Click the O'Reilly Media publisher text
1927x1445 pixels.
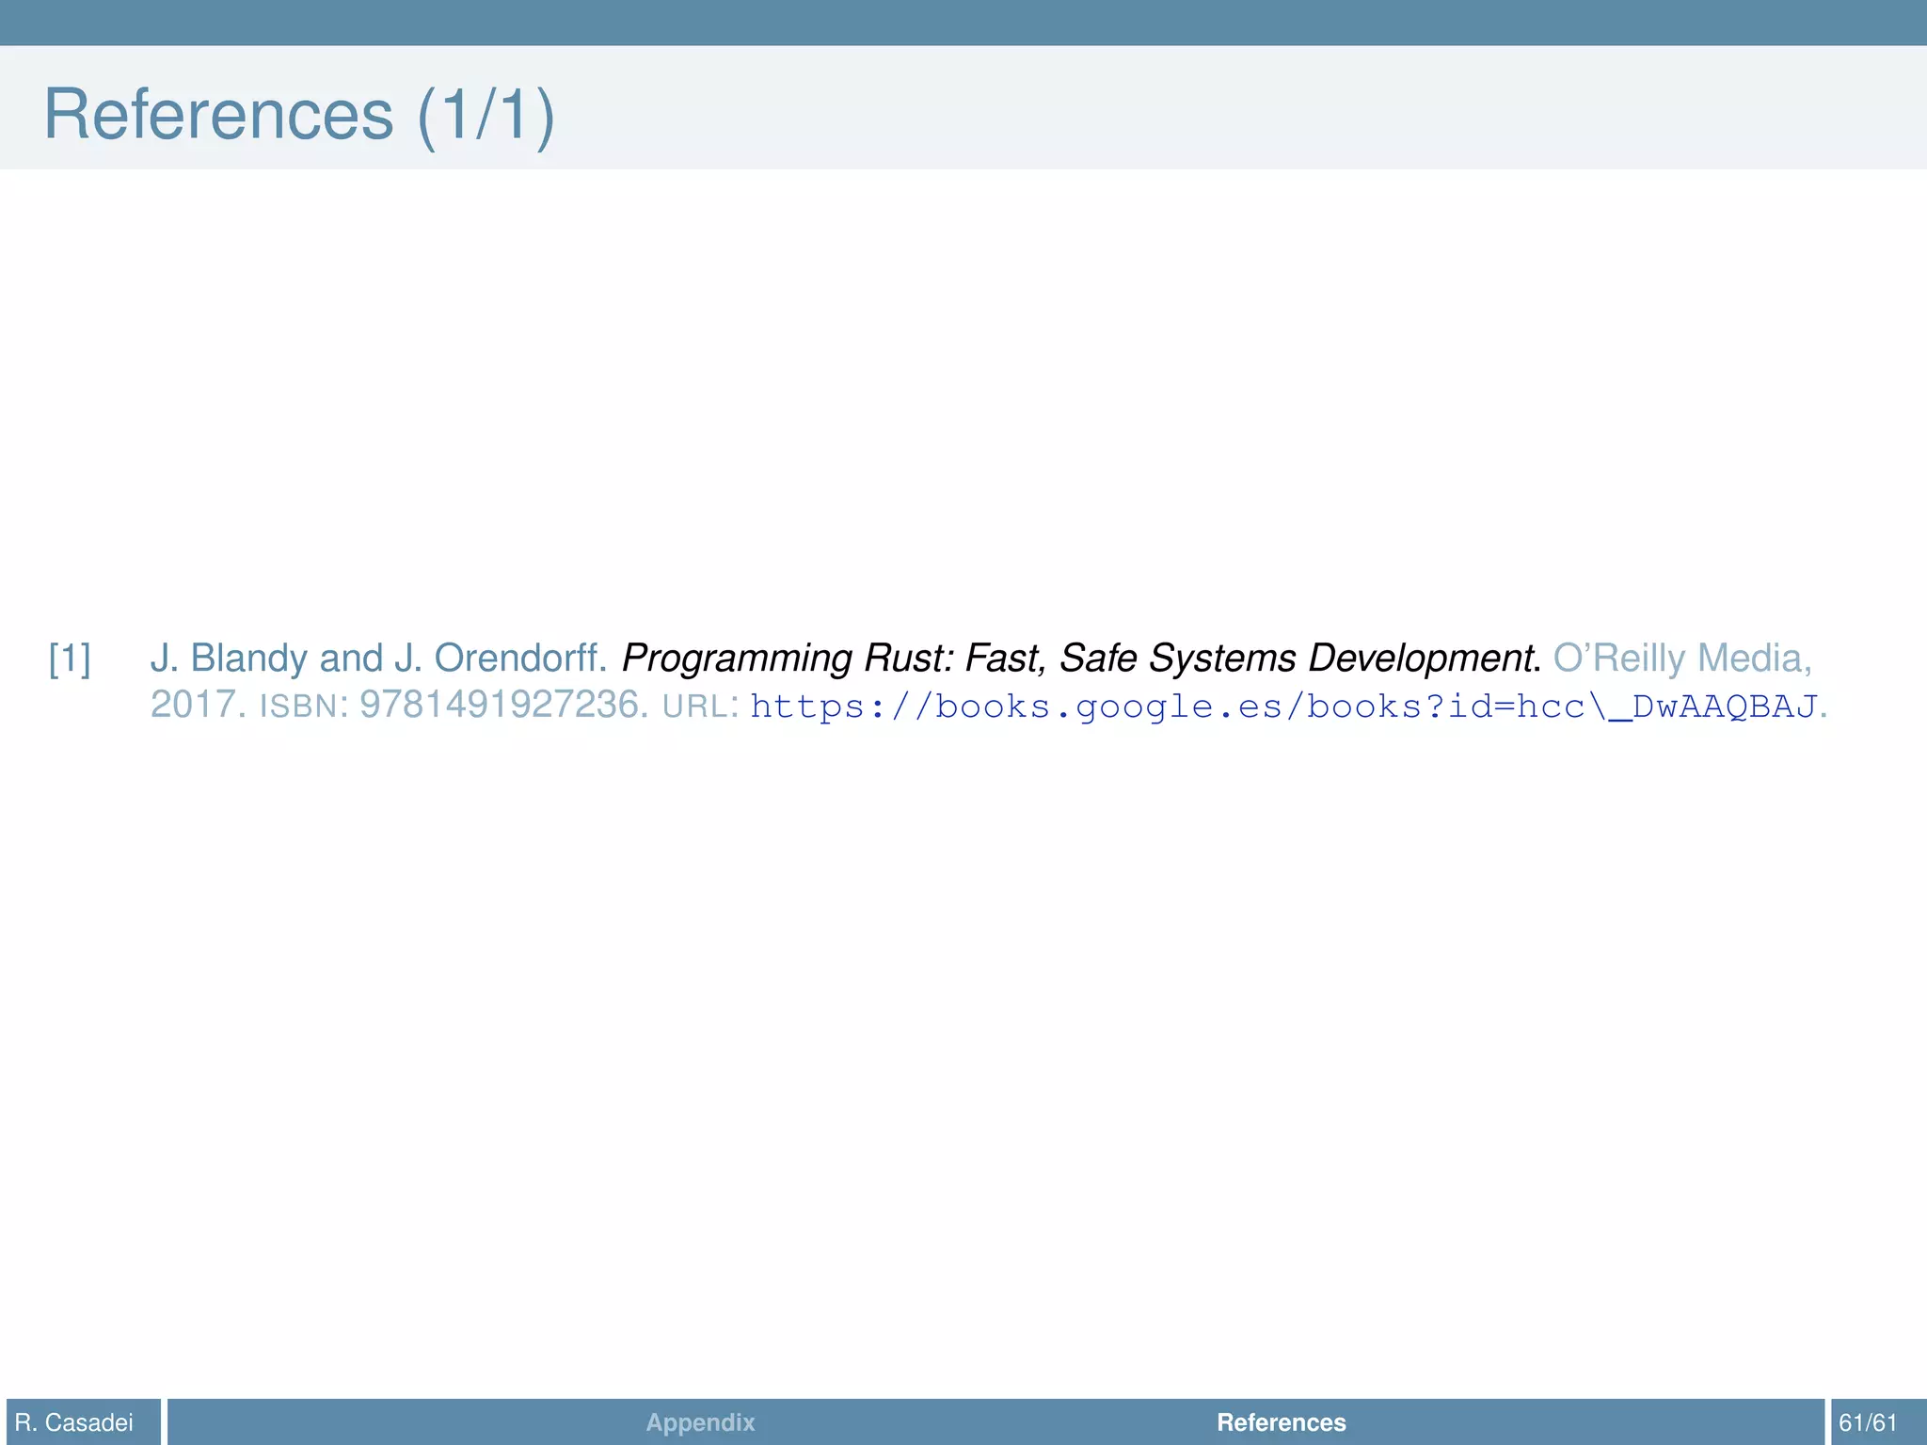click(1680, 659)
